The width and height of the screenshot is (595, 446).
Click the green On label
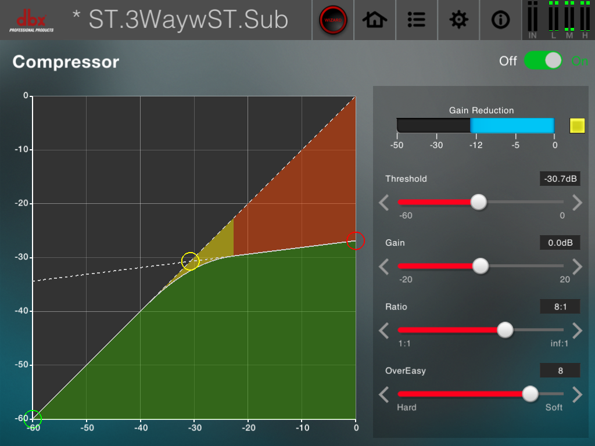pos(579,60)
